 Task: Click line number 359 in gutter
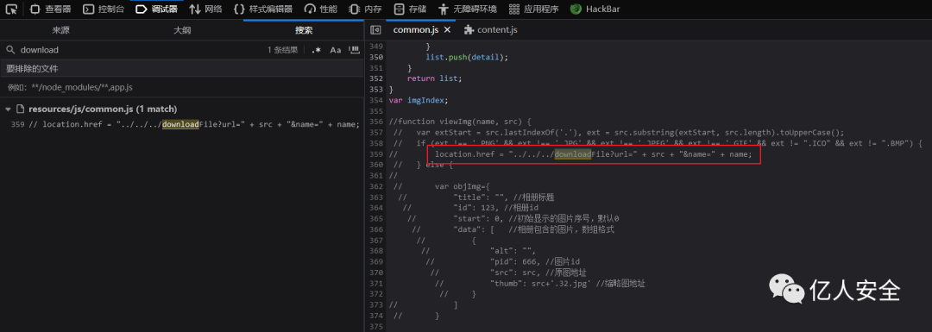pyautogui.click(x=375, y=154)
